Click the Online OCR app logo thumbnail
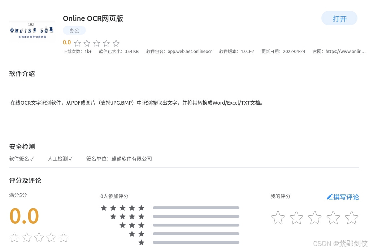Viewport: 369px width, 250px height. click(x=32, y=31)
